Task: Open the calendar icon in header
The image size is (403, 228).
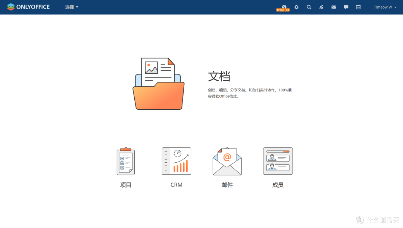Action: tap(358, 7)
